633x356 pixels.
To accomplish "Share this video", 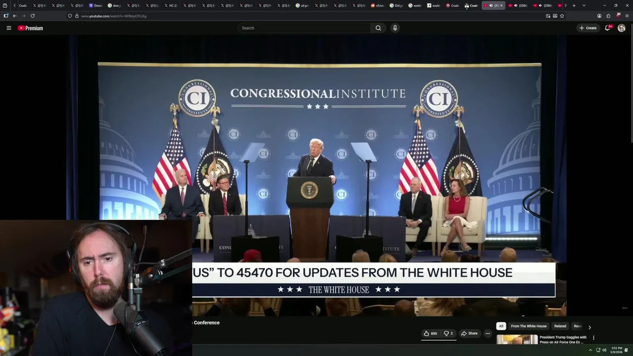I will [469, 333].
